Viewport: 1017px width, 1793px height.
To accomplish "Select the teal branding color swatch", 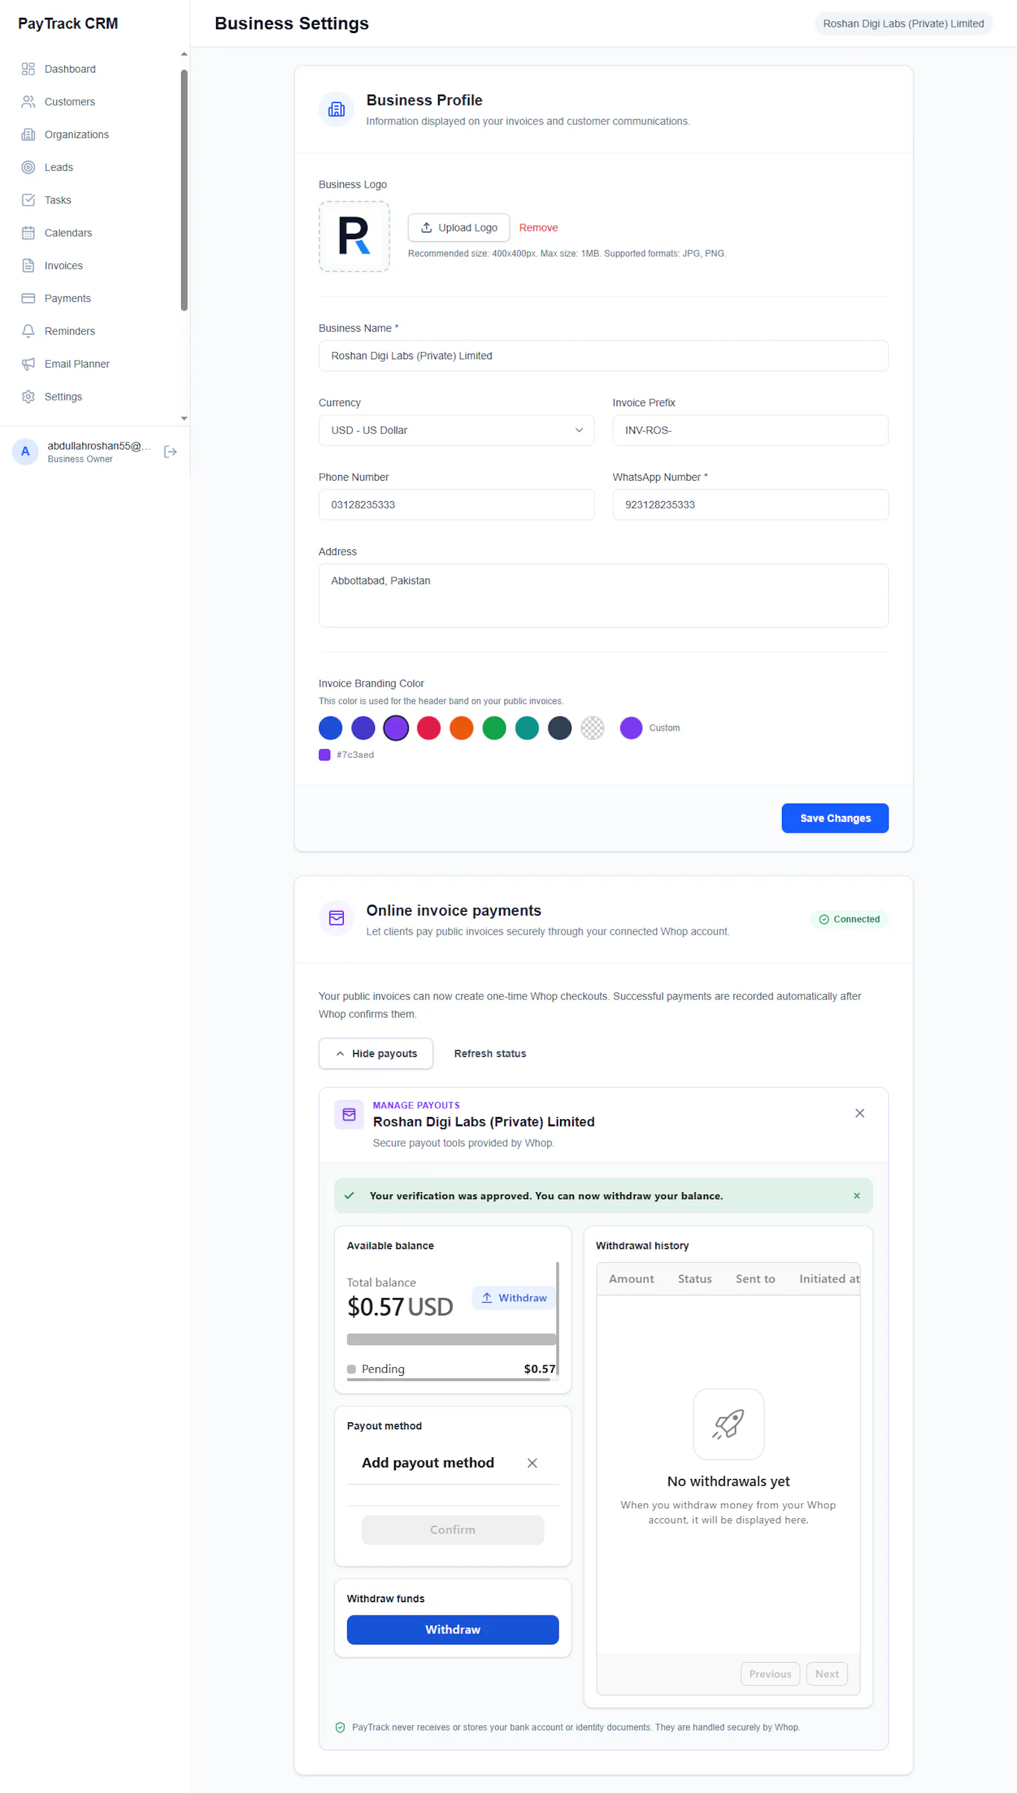I will pos(528,728).
